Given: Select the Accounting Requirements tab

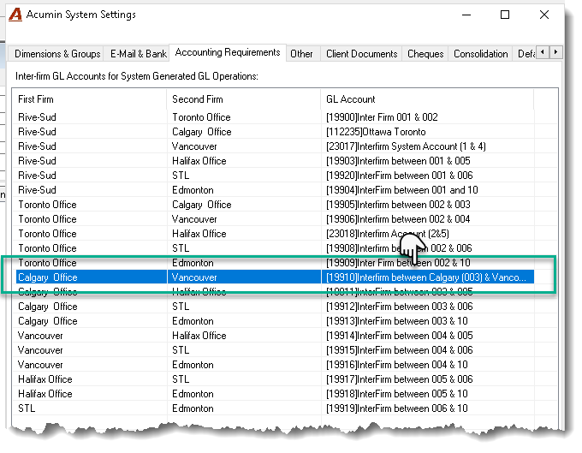Looking at the screenshot, I should click(x=228, y=52).
